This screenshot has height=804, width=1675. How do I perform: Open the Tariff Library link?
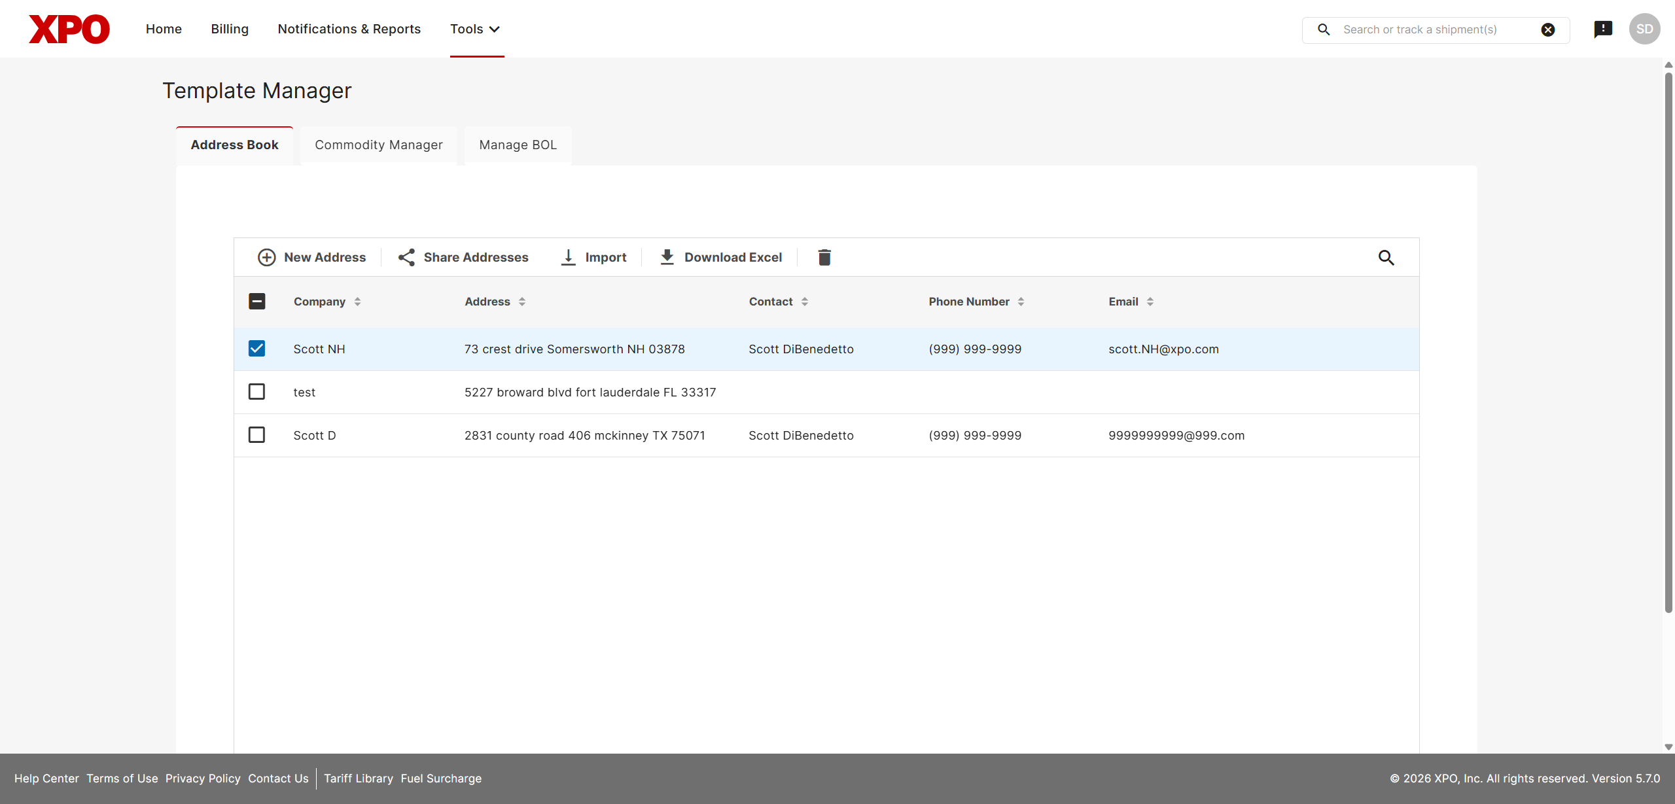tap(359, 778)
